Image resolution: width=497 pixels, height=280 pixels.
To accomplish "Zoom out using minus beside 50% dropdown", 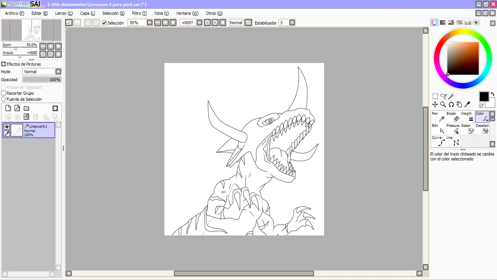I will (158, 23).
